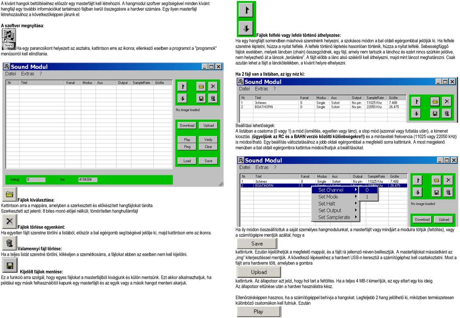Viewport: 460px width, 318px height.
Task: Click the SampleRate column header in the empty-list window
Action: click(x=142, y=83)
